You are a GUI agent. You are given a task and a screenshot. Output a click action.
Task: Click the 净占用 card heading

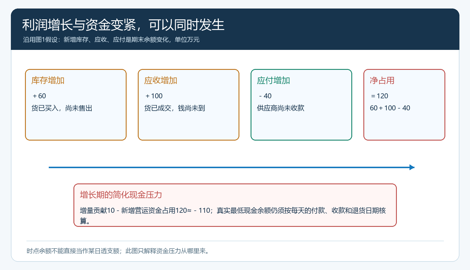382,80
